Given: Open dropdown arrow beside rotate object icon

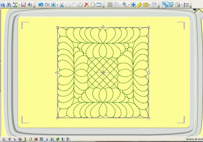Looking at the screenshot, I should [x=182, y=5].
